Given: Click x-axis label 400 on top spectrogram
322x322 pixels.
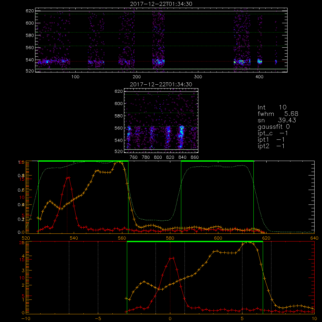Looking at the screenshot, I should 259,77.
